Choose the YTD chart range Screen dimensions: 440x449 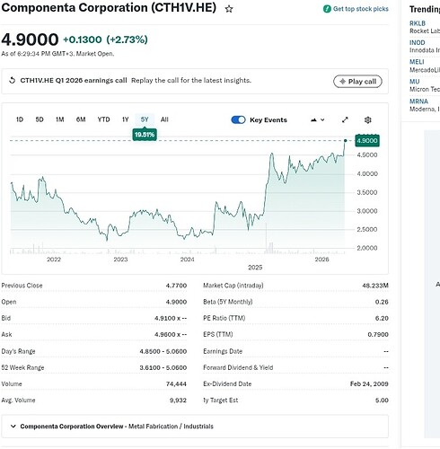pyautogui.click(x=103, y=119)
